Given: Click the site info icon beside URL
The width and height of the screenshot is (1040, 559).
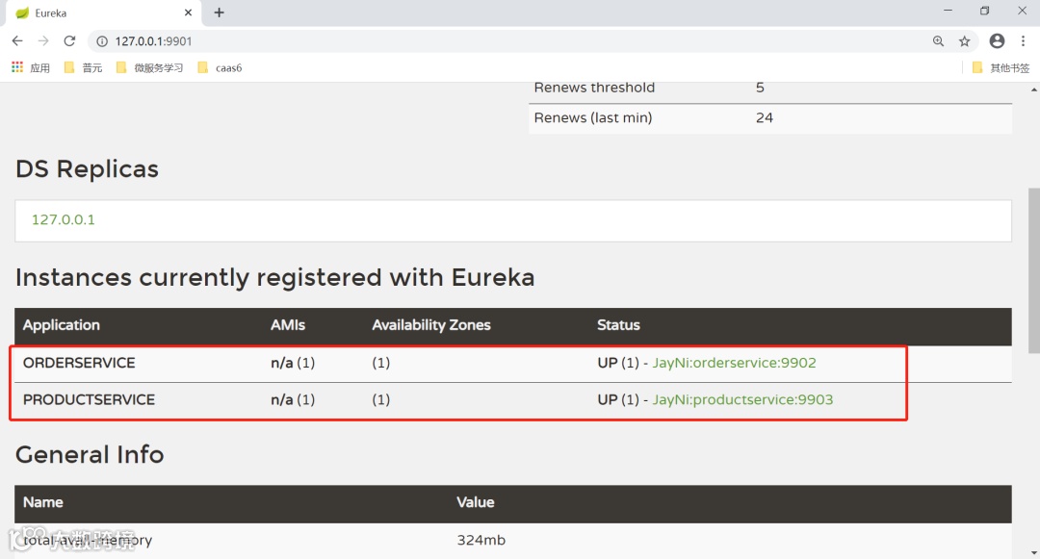Looking at the screenshot, I should pos(102,41).
